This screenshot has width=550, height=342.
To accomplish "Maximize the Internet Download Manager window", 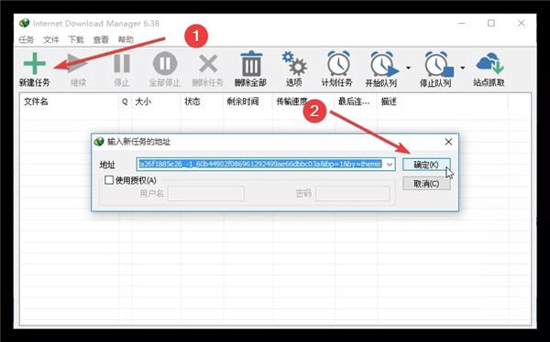I will (x=491, y=23).
